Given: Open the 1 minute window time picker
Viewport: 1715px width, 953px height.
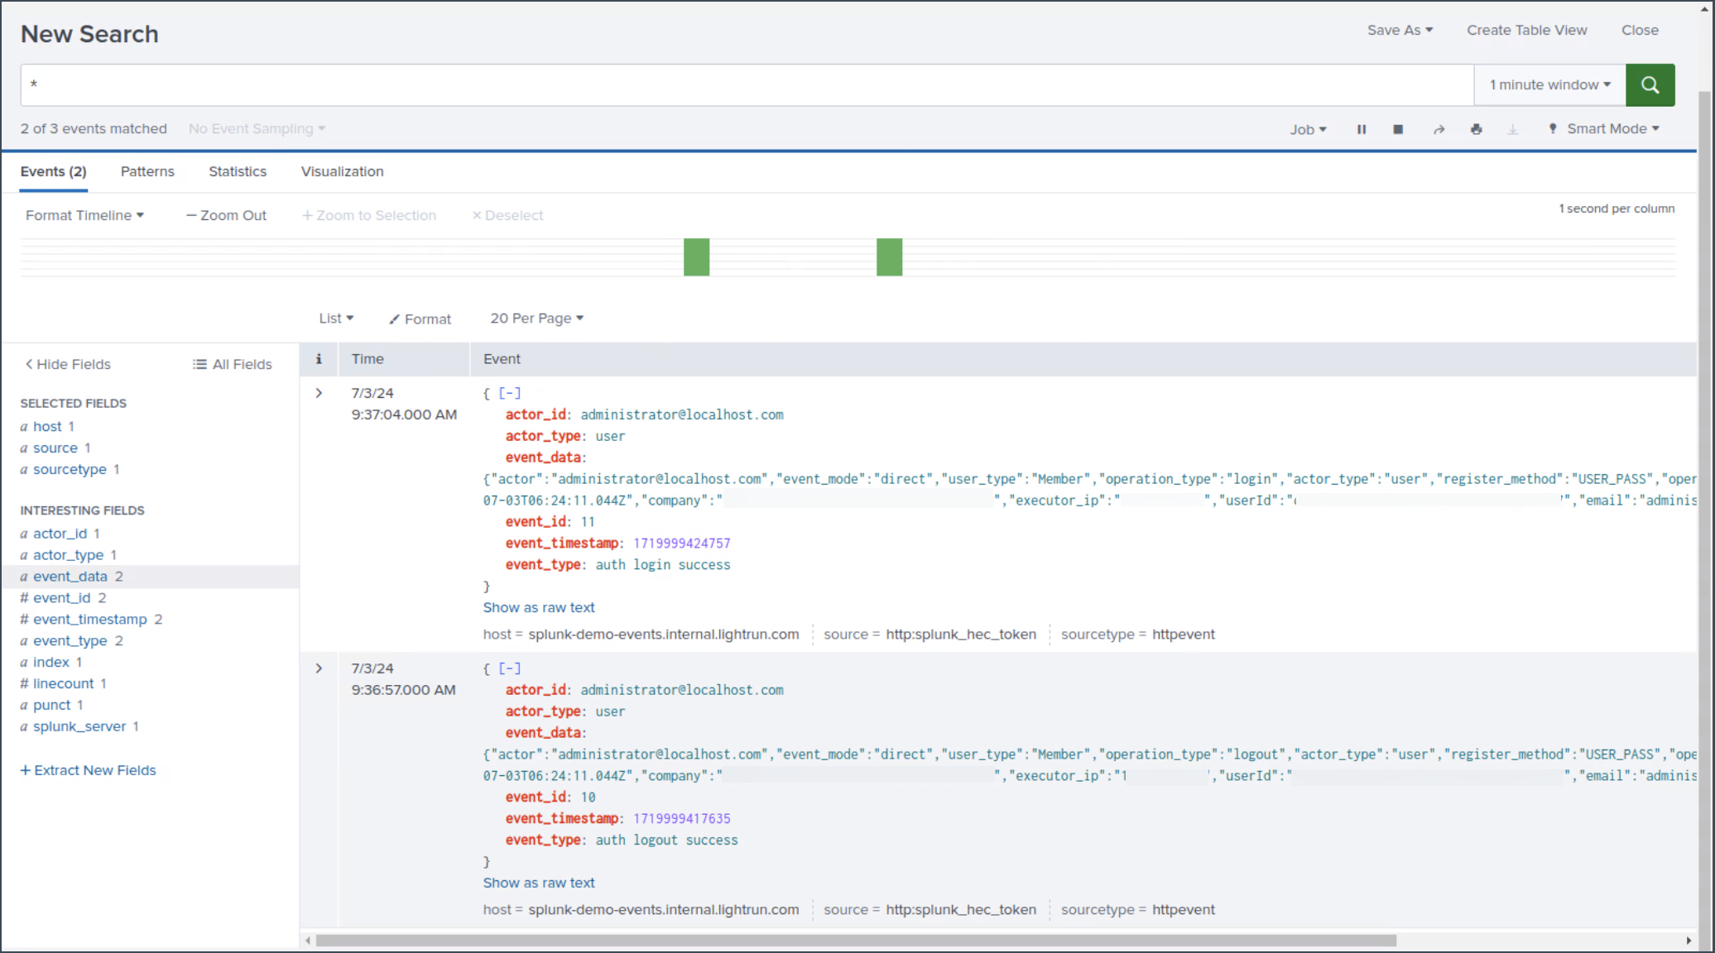Looking at the screenshot, I should point(1549,85).
